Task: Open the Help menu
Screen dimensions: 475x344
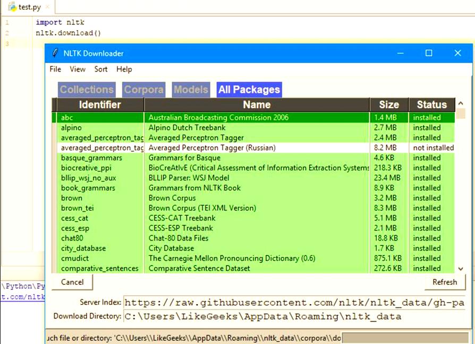Action: click(x=124, y=69)
